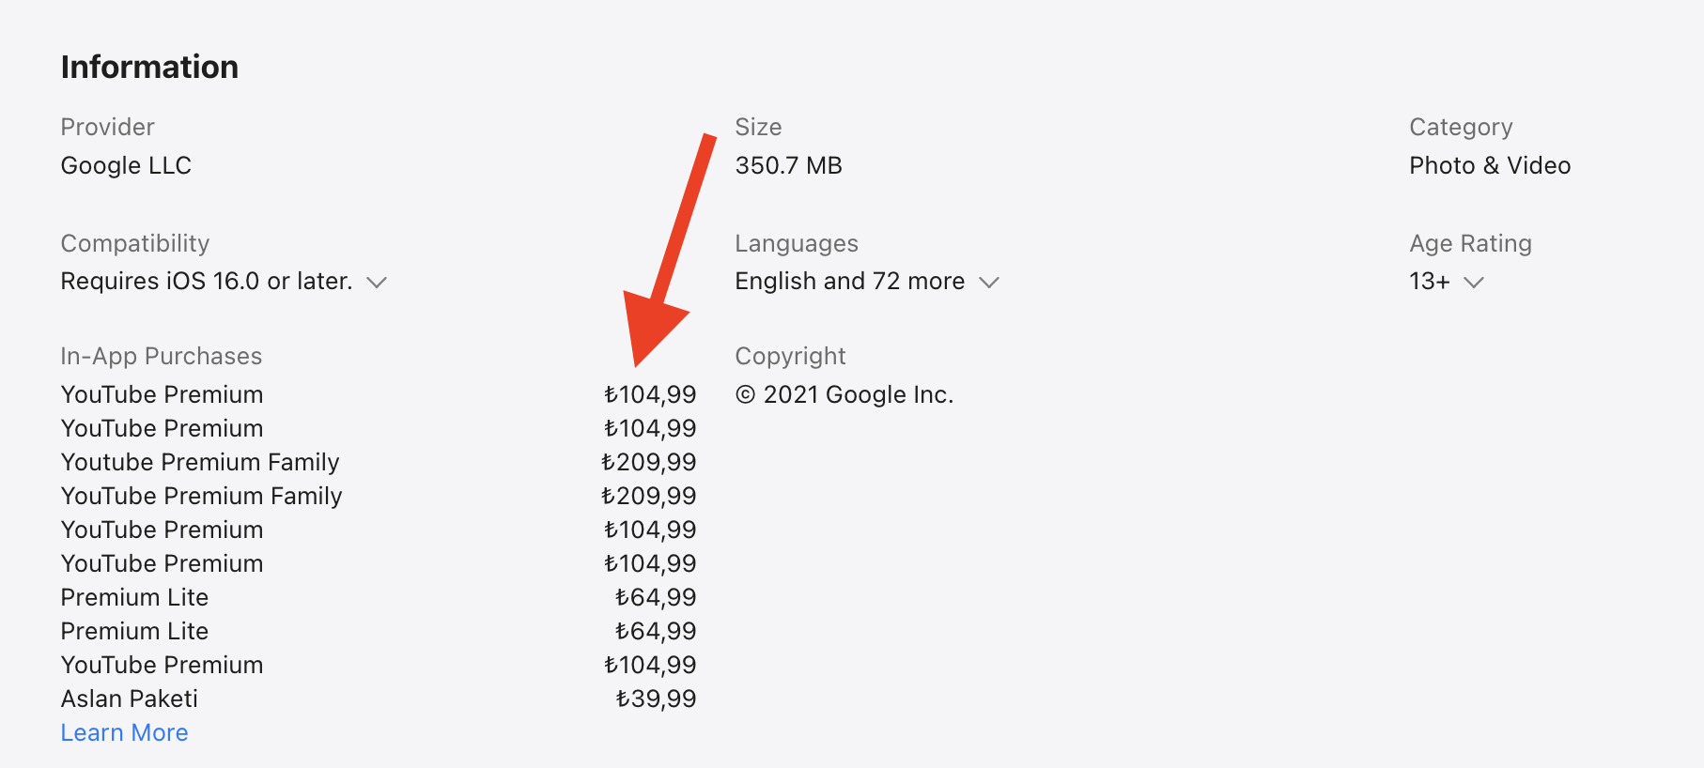1704x768 pixels.
Task: Select the Youtube Premium Family item
Action: point(200,462)
